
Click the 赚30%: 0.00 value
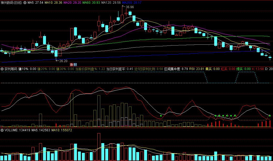tap(65, 69)
